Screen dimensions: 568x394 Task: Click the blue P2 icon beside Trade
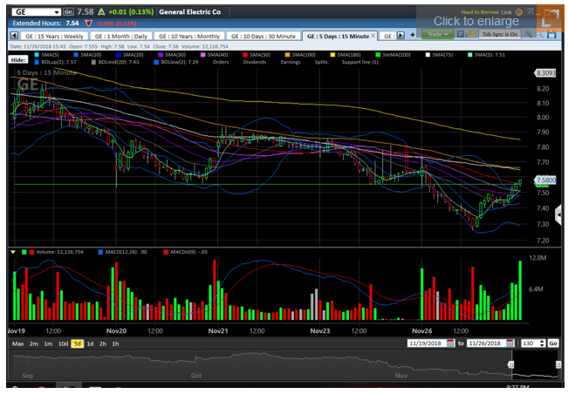click(x=461, y=34)
